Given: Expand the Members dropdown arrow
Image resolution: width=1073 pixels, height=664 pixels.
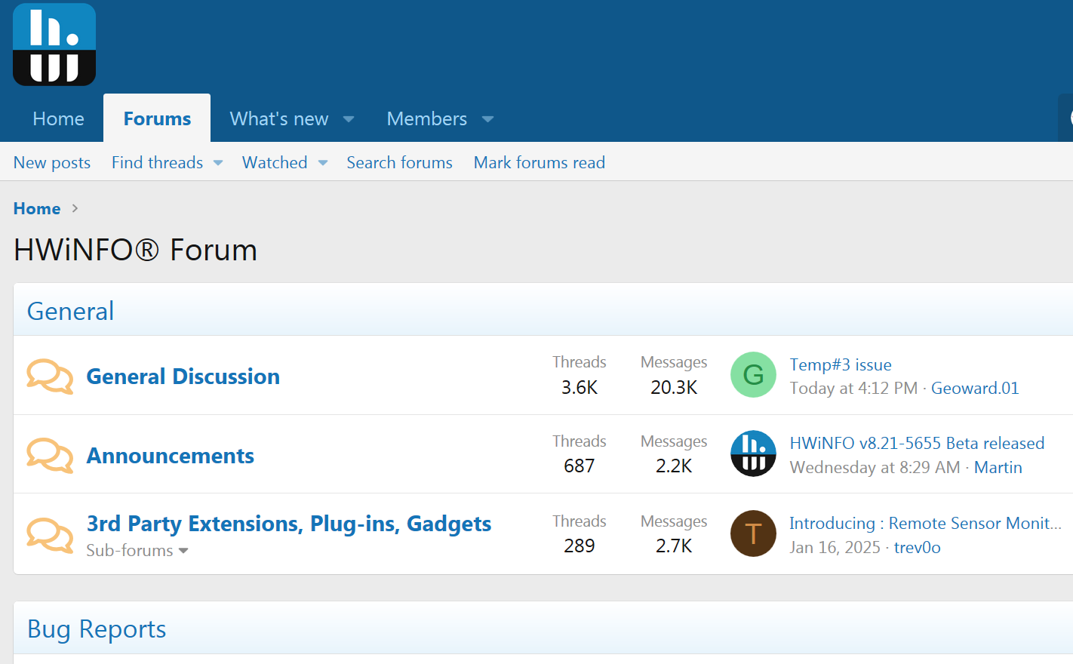Looking at the screenshot, I should point(487,119).
